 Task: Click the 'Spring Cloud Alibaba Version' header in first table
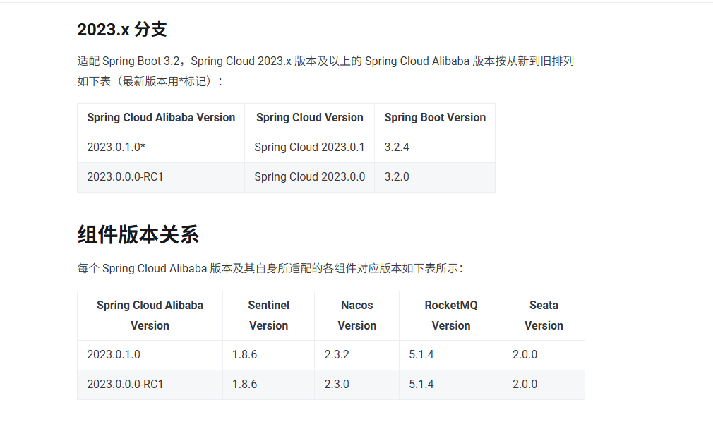click(161, 118)
